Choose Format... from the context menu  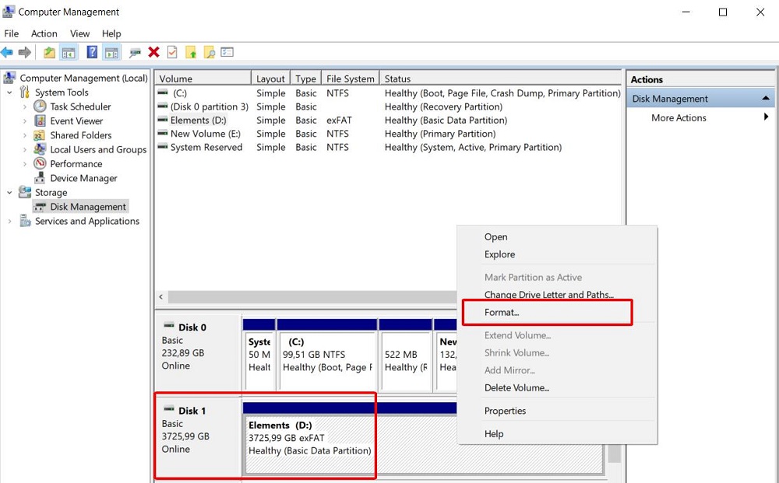[502, 312]
